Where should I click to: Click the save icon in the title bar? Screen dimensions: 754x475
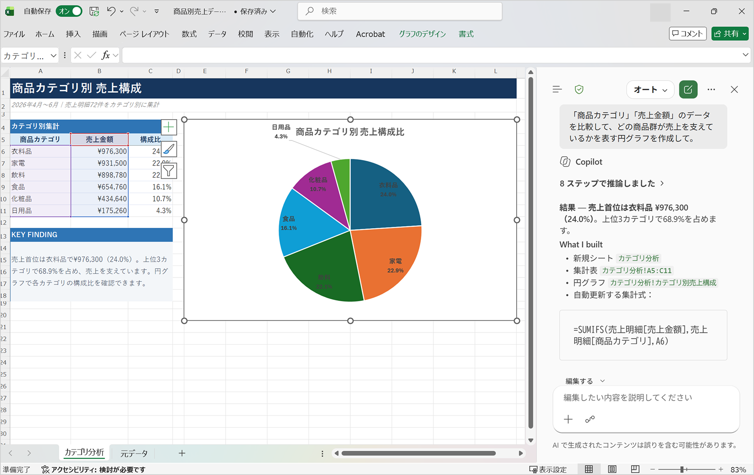tap(94, 11)
